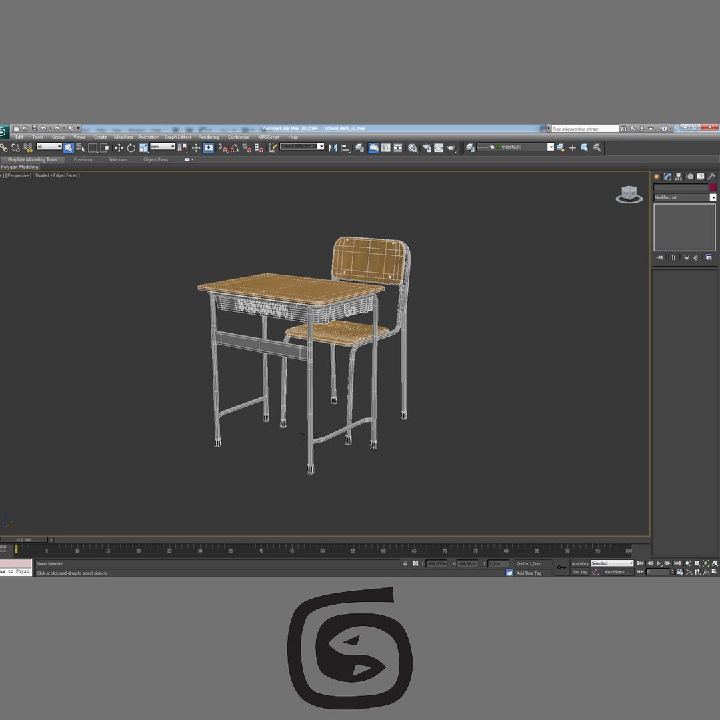Click the Unlink Selection icon

[x=15, y=148]
